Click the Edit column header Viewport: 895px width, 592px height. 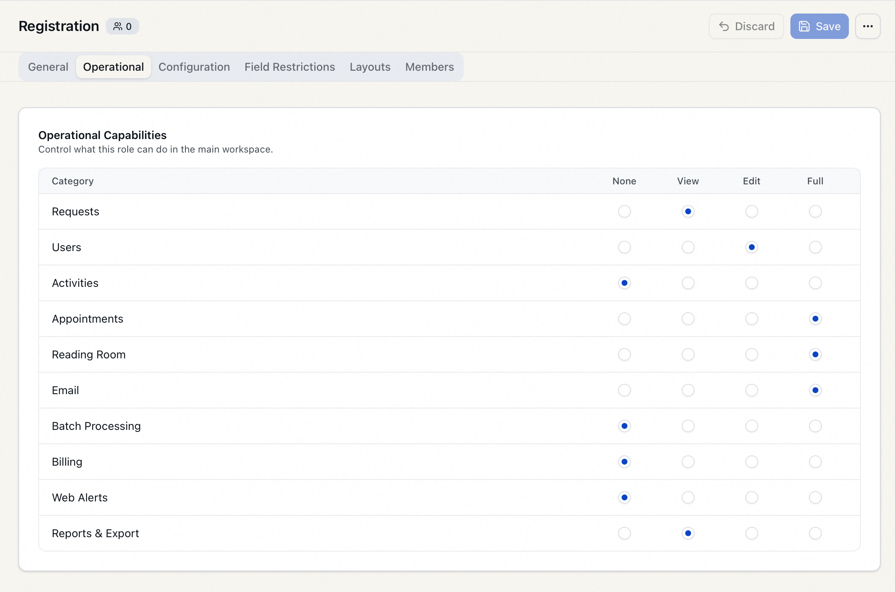pyautogui.click(x=752, y=181)
